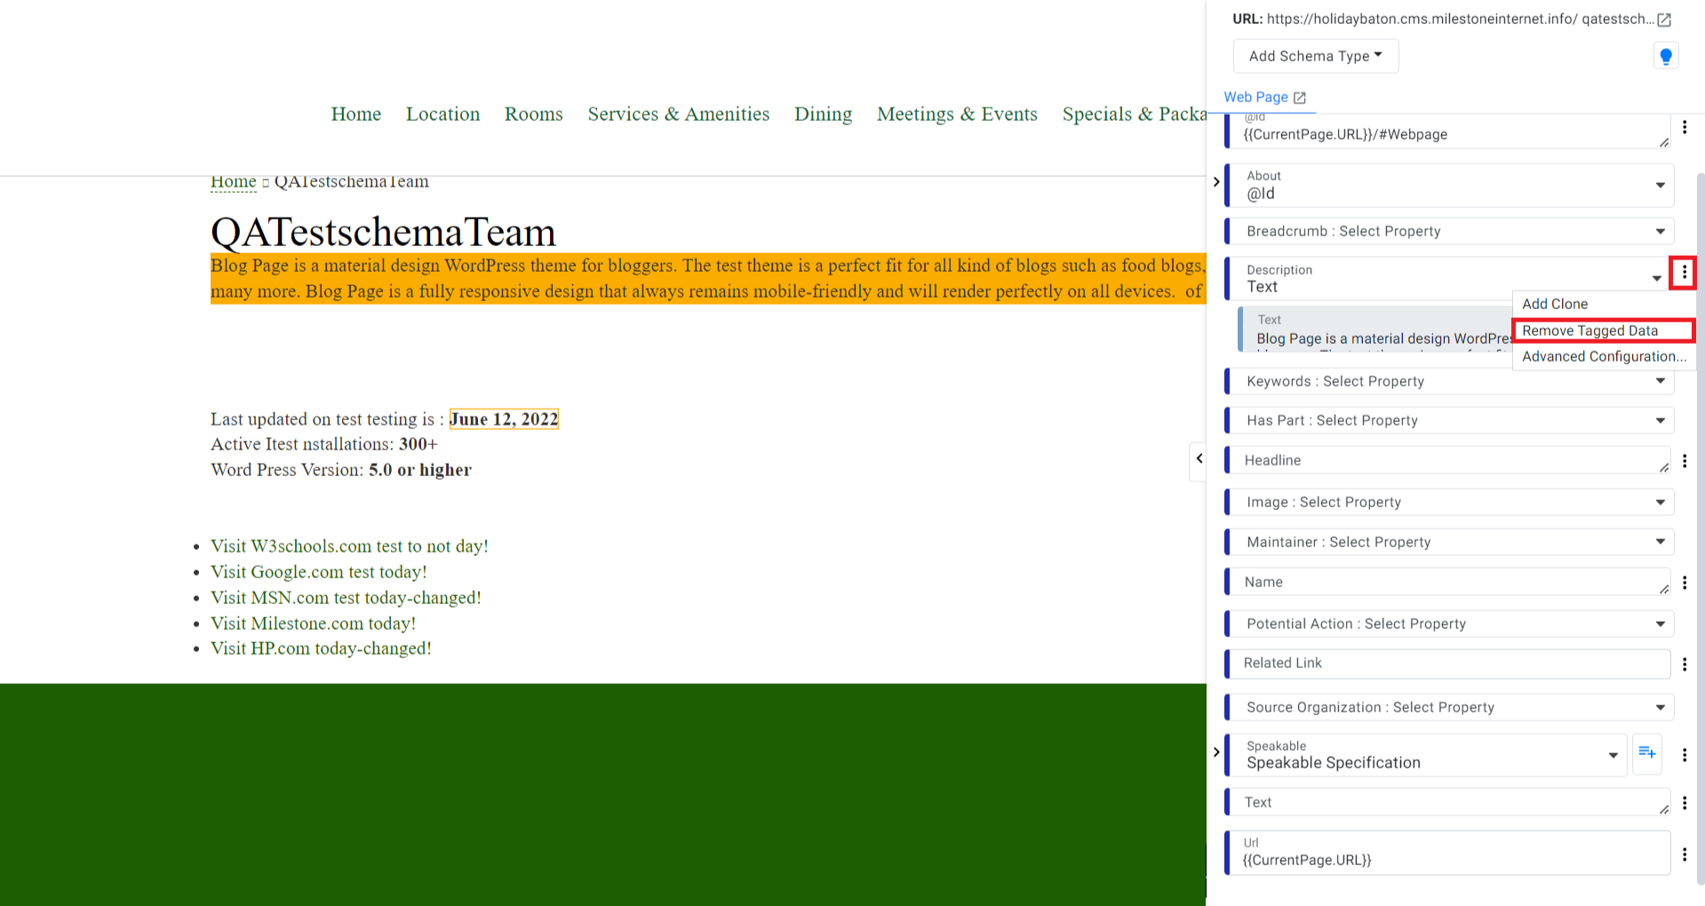Click the highlighted Blog Page description paragraph
The width and height of the screenshot is (1705, 906).
pyautogui.click(x=708, y=279)
